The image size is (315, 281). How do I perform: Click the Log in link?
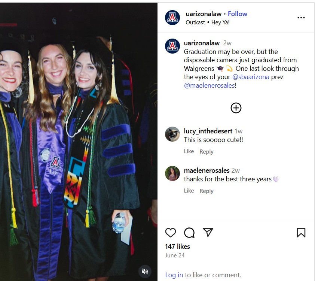[174, 275]
